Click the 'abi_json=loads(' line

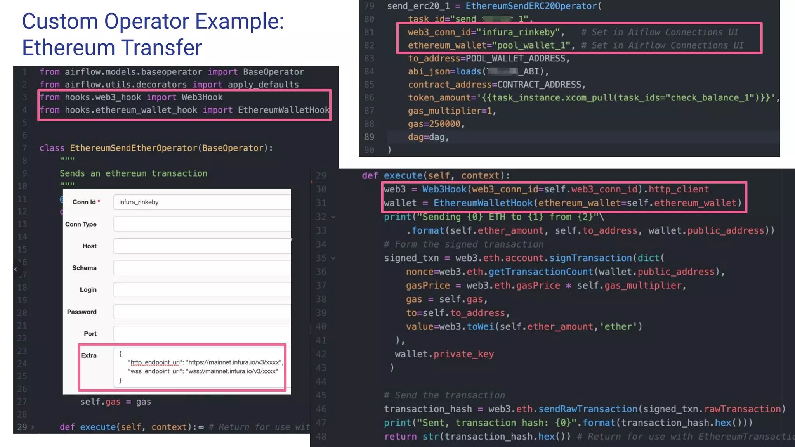(x=478, y=72)
